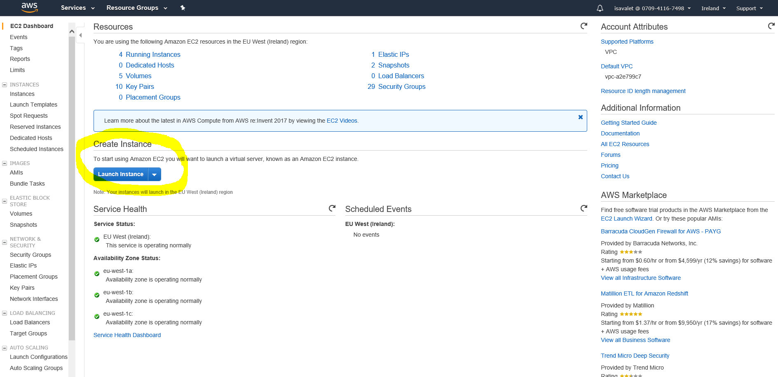Screen dimensions: 778x377
Task: Open Trend Micro Deep Security link
Action: coord(635,356)
